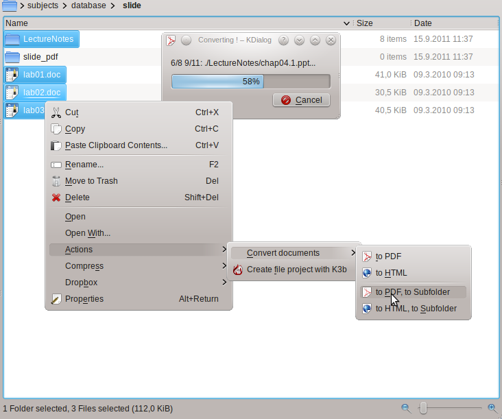Click the Name column header
This screenshot has height=419, width=502.
(178, 23)
